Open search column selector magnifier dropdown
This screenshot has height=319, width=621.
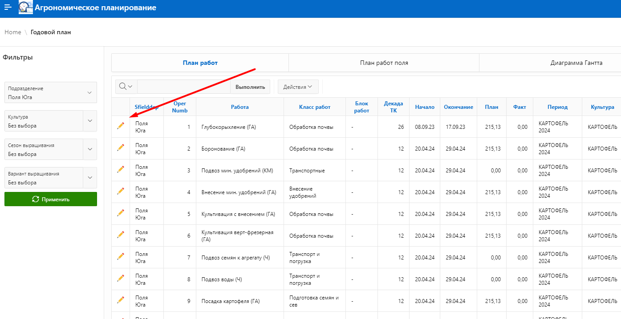click(126, 87)
